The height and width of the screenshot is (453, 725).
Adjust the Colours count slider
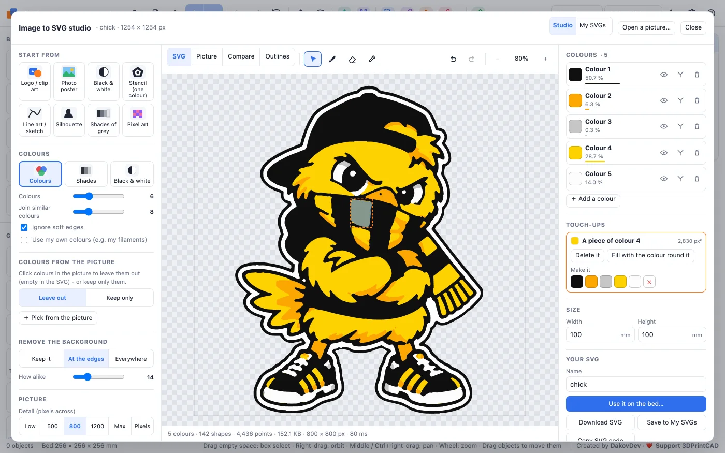pyautogui.click(x=98, y=196)
